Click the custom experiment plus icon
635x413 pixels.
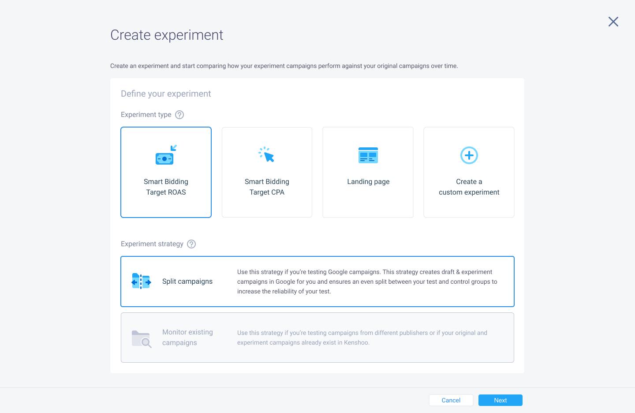(469, 155)
